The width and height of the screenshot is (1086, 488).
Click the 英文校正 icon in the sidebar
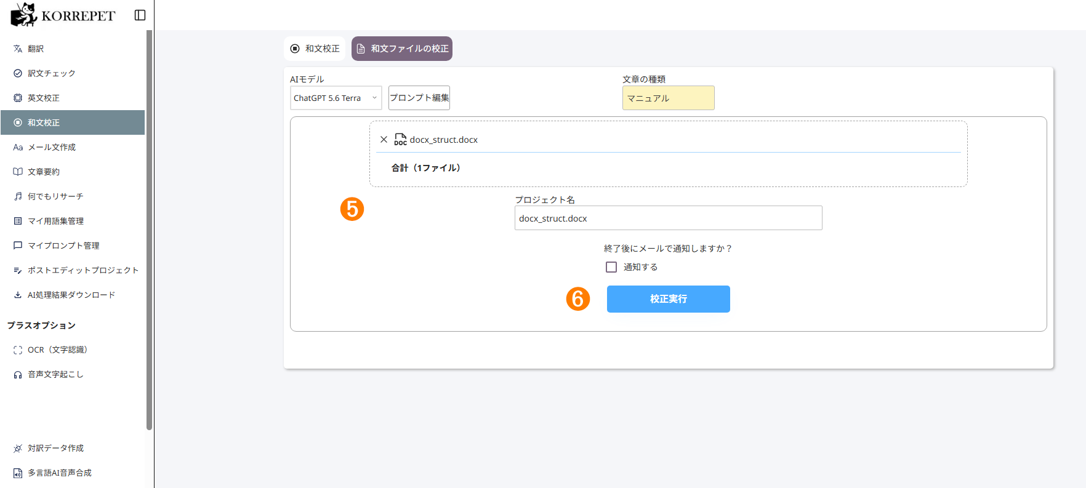coord(18,98)
